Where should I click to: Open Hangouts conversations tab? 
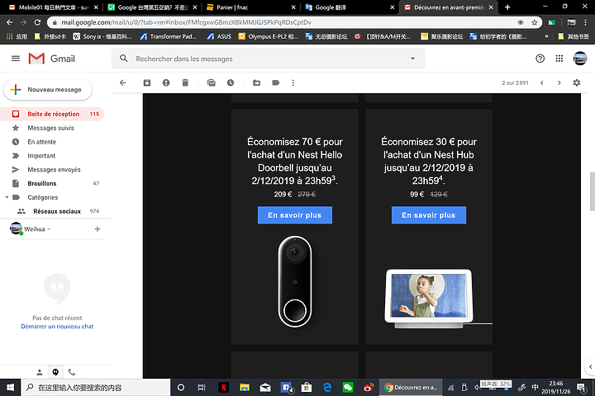coord(55,372)
